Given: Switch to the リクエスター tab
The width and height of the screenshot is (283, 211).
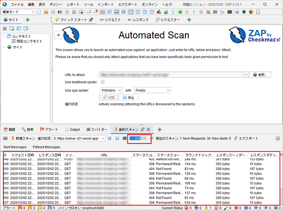Looking at the screenshot, I should (167, 20).
